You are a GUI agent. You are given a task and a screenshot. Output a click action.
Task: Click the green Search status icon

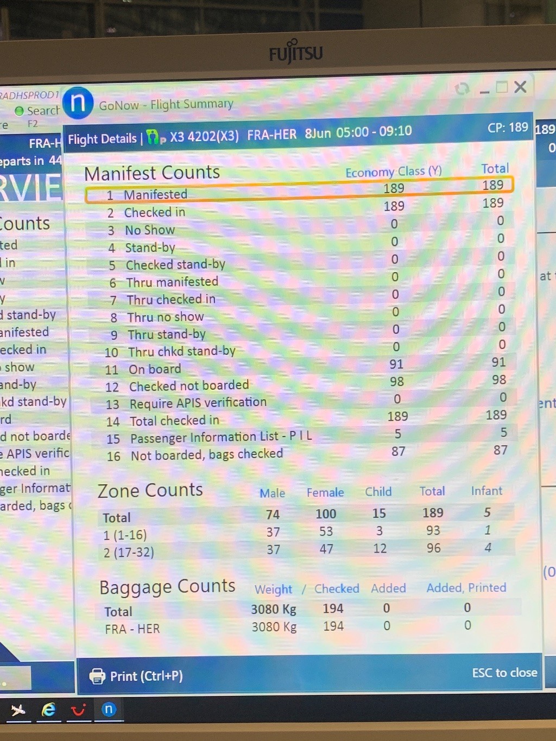19,111
